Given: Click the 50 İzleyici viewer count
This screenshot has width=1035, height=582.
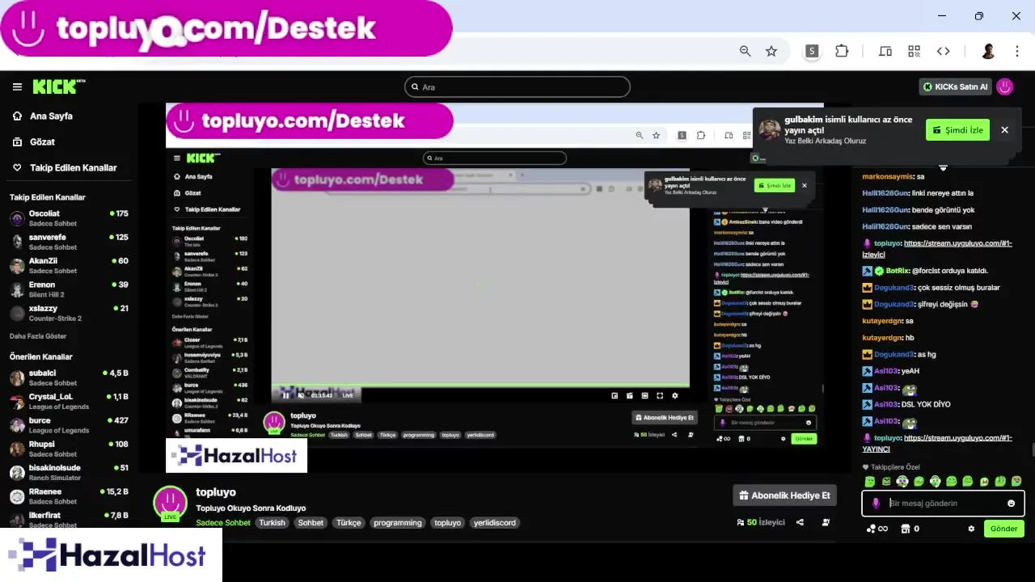Looking at the screenshot, I should point(761,522).
